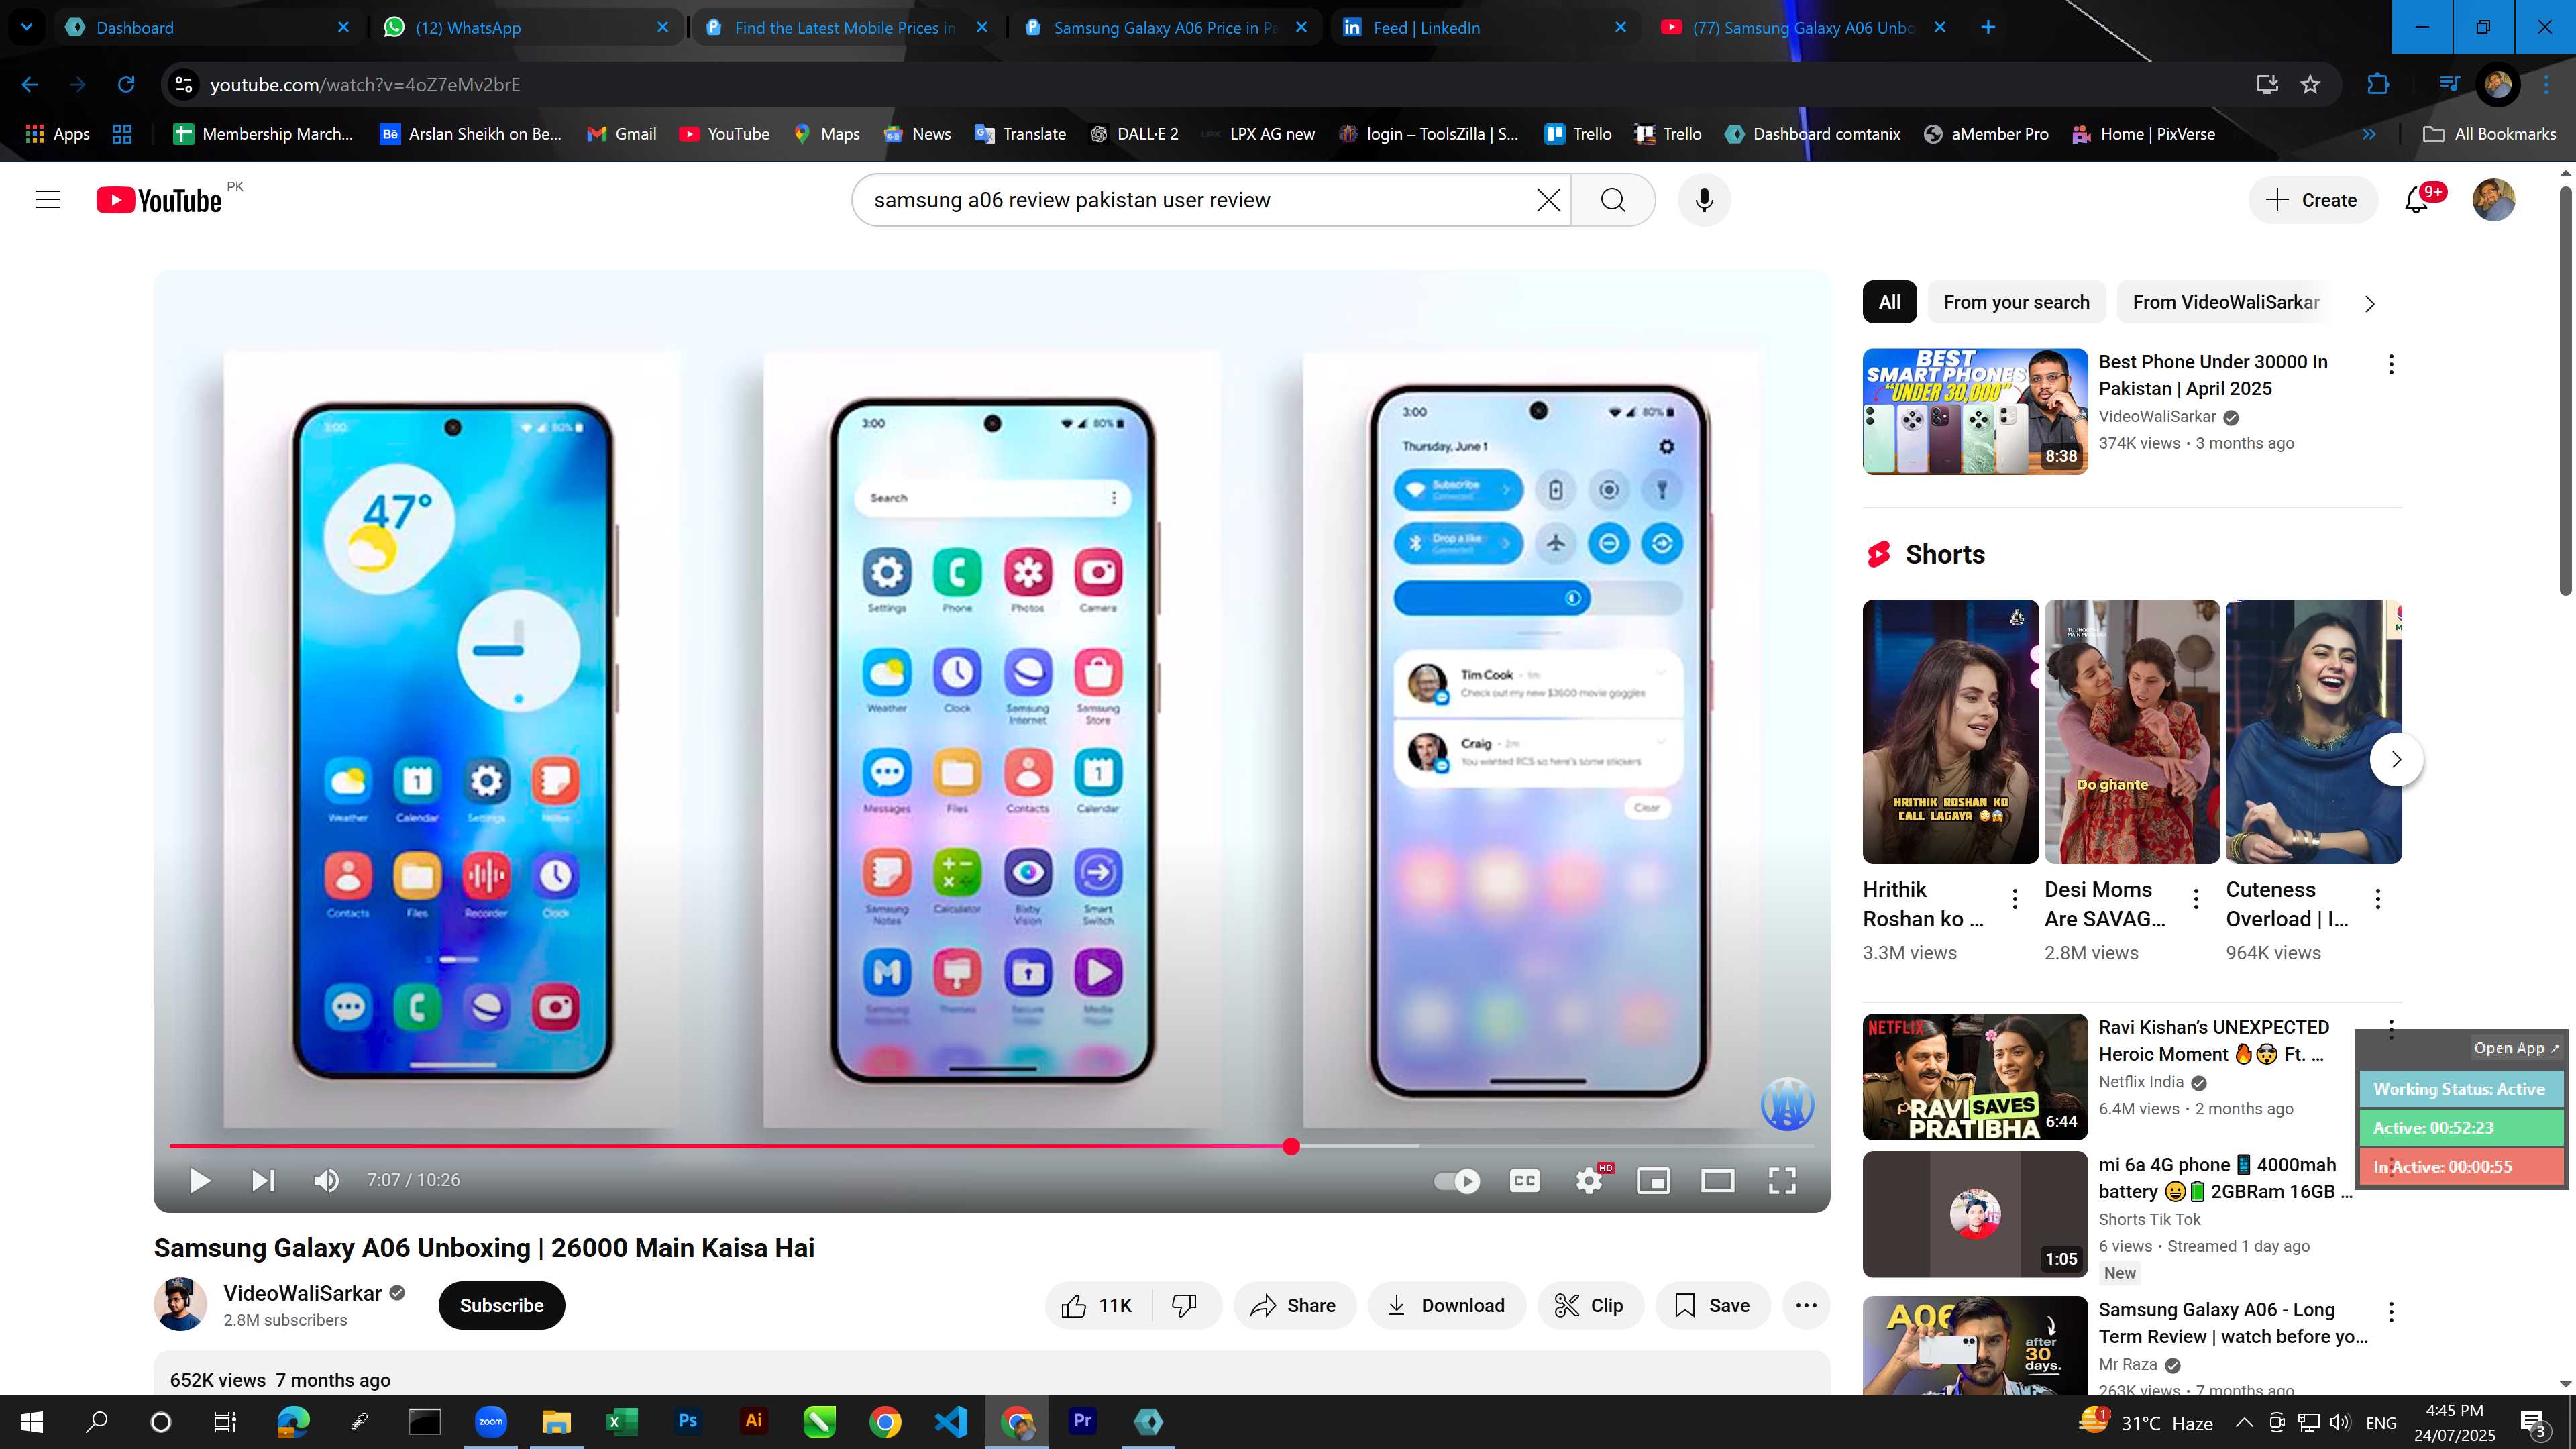
Task: Open Excel from taskbar
Action: tap(622, 1421)
